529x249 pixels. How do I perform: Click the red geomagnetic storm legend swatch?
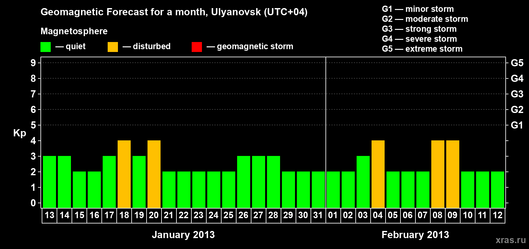(x=197, y=47)
